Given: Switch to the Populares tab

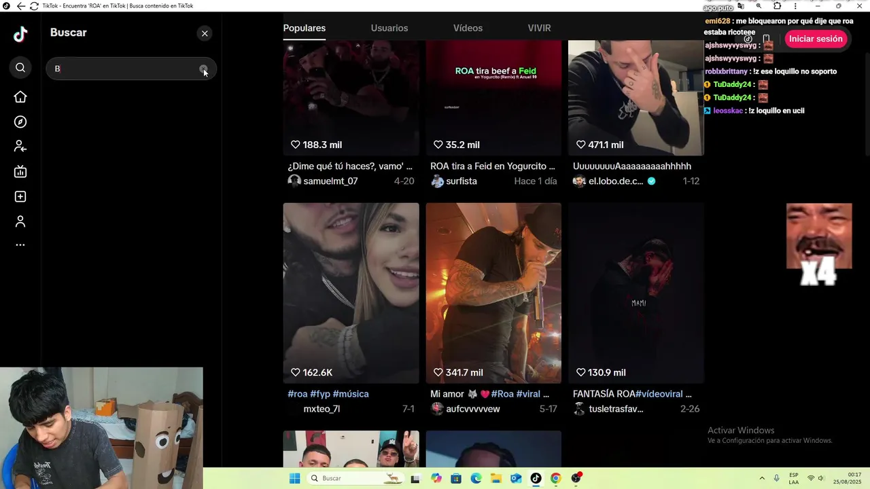Looking at the screenshot, I should (304, 28).
